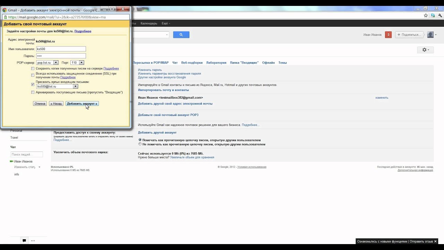The image size is (444, 250).
Task: Open the profile avatar menu
Action: [x=432, y=35]
